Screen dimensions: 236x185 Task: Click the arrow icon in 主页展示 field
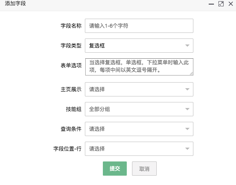point(187,89)
